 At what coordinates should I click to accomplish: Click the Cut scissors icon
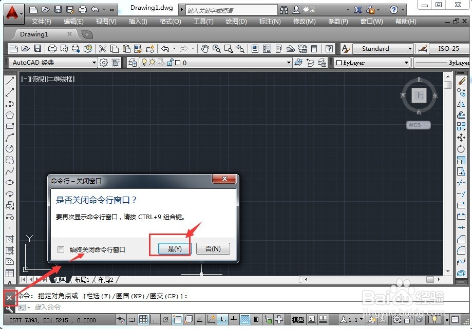coord(103,49)
